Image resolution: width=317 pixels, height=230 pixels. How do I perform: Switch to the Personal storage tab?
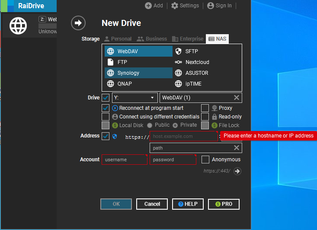tap(118, 39)
